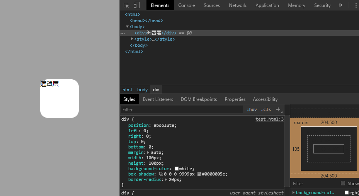The width and height of the screenshot is (359, 196).
Task: Toggle the Show all checkbox
Action: point(343,183)
